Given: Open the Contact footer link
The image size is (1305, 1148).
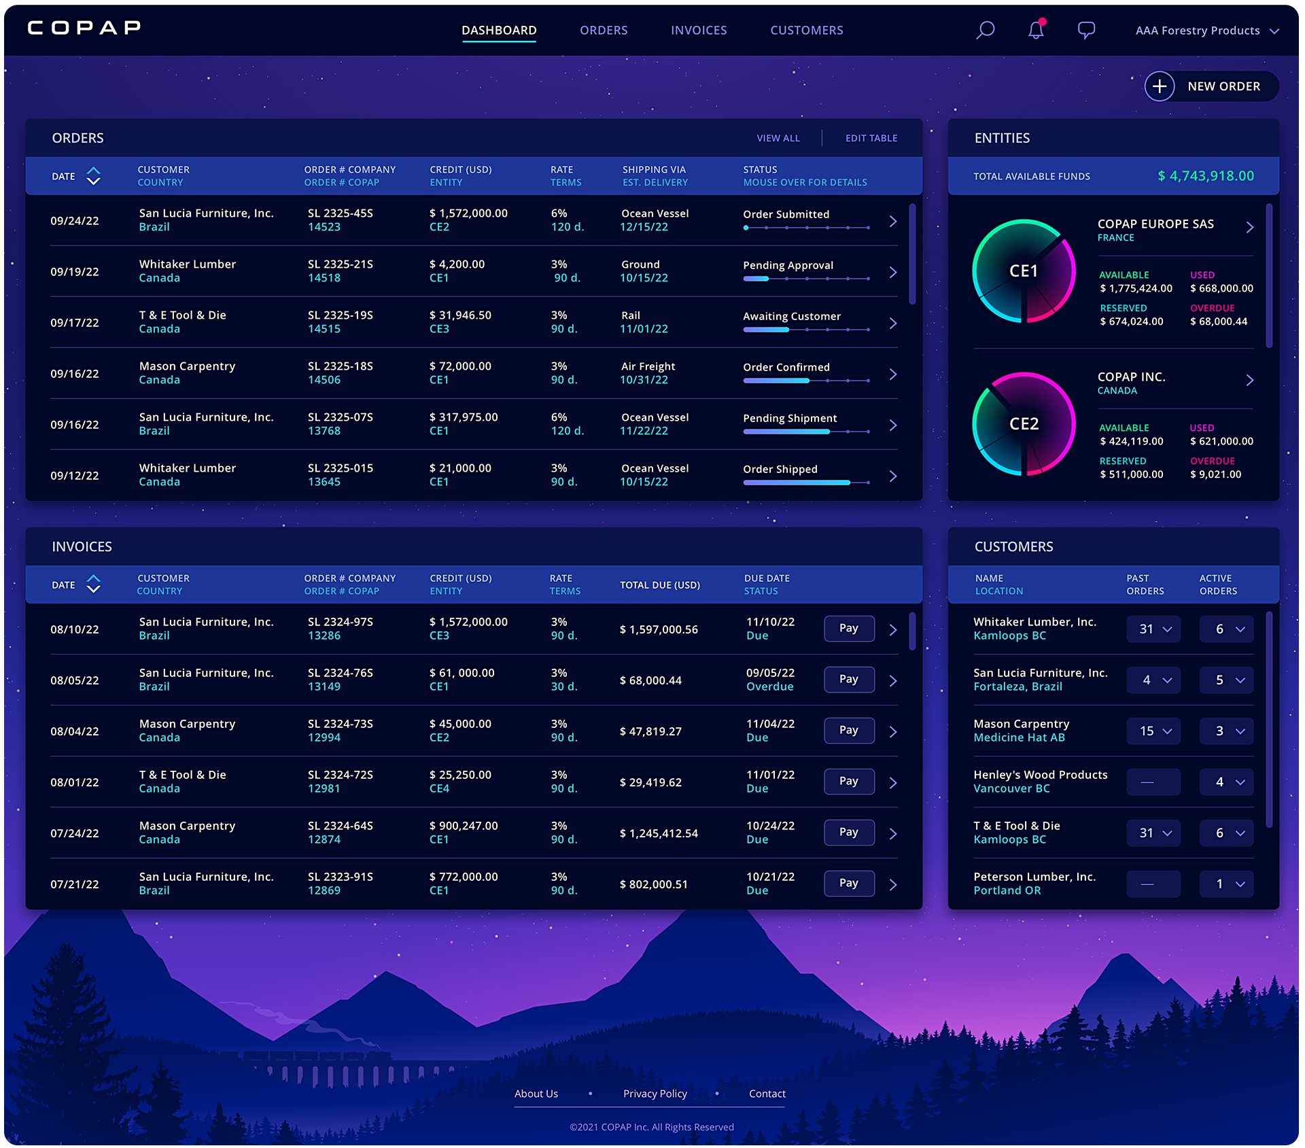Looking at the screenshot, I should (767, 1094).
